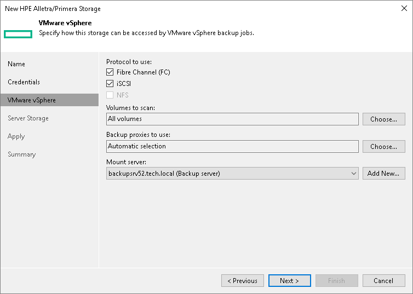
Task: Click the Volumes to scan label
Action: [131, 108]
